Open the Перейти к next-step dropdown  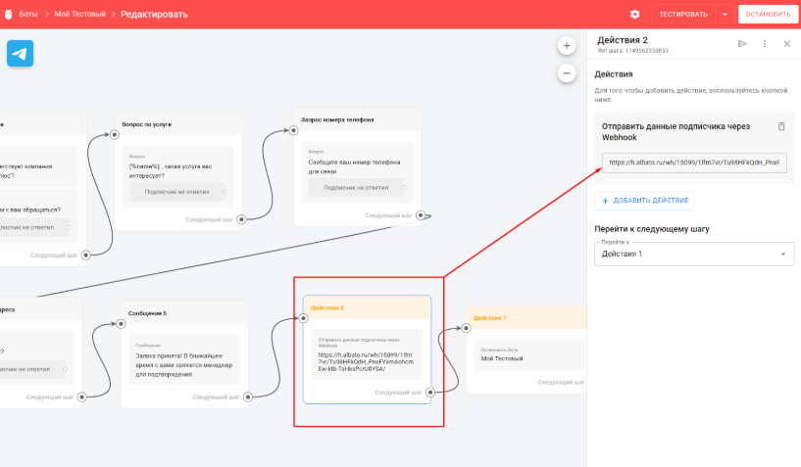(694, 255)
